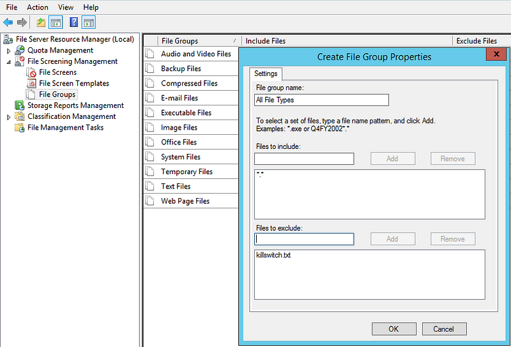The width and height of the screenshot is (511, 347).
Task: Click the System Files row icon
Action: pyautogui.click(x=150, y=157)
